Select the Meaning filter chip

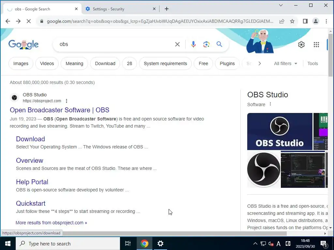click(x=74, y=63)
